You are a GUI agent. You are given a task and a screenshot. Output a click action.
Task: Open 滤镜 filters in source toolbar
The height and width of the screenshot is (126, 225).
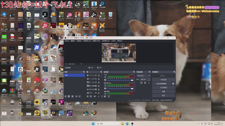pos(100,68)
